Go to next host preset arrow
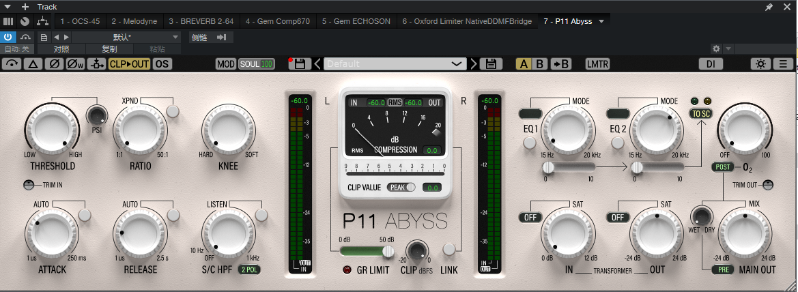The image size is (798, 292). click(x=67, y=37)
